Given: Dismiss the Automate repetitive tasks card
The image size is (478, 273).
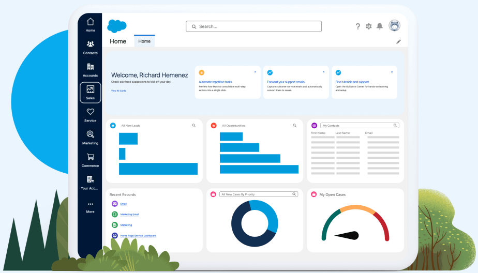Looking at the screenshot, I should coord(255,72).
